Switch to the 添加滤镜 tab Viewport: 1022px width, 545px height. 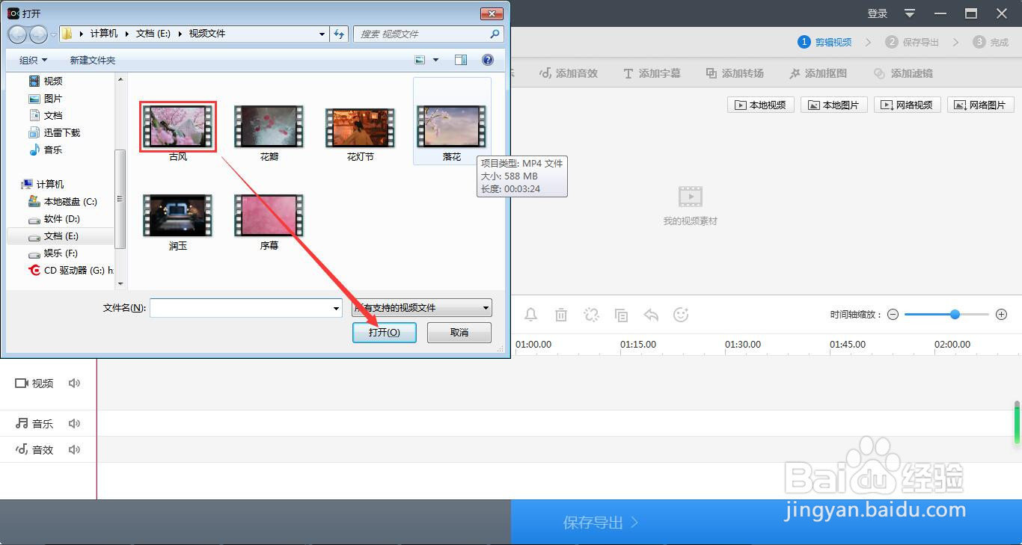[903, 73]
